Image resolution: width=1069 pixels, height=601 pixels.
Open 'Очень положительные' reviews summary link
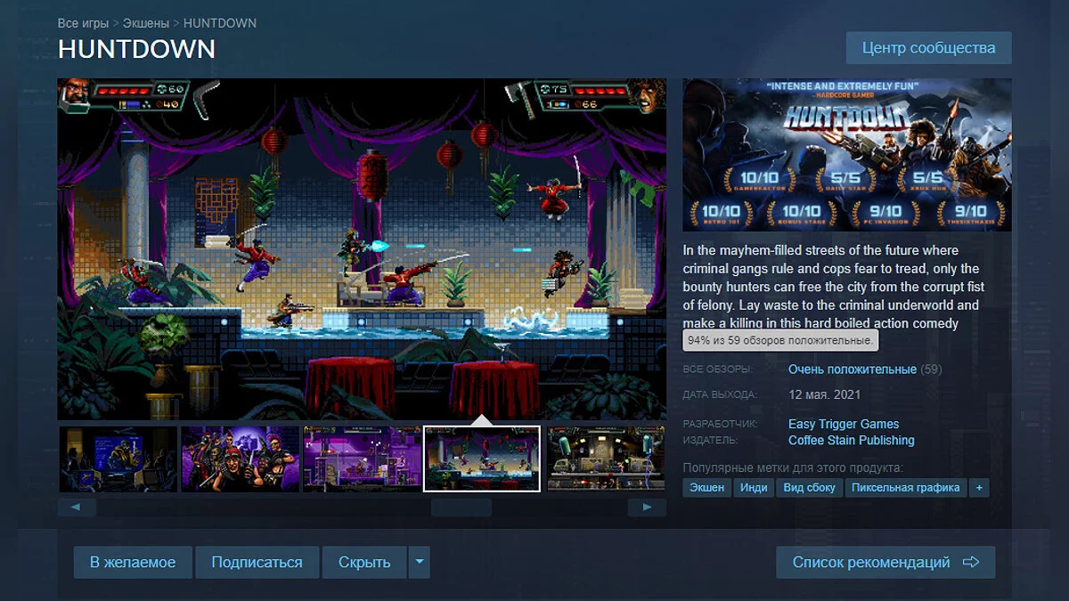pyautogui.click(x=853, y=369)
